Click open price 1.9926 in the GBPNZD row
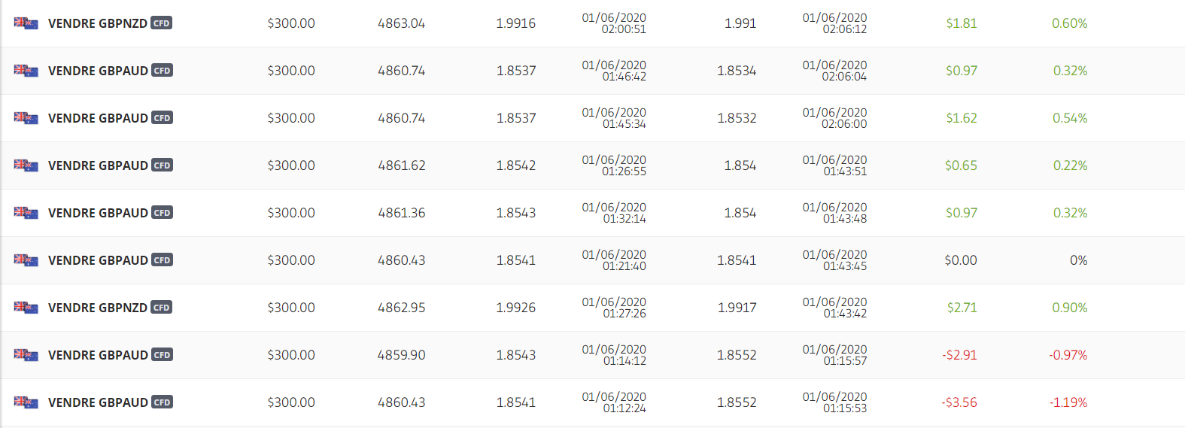The image size is (1185, 428). tap(515, 308)
